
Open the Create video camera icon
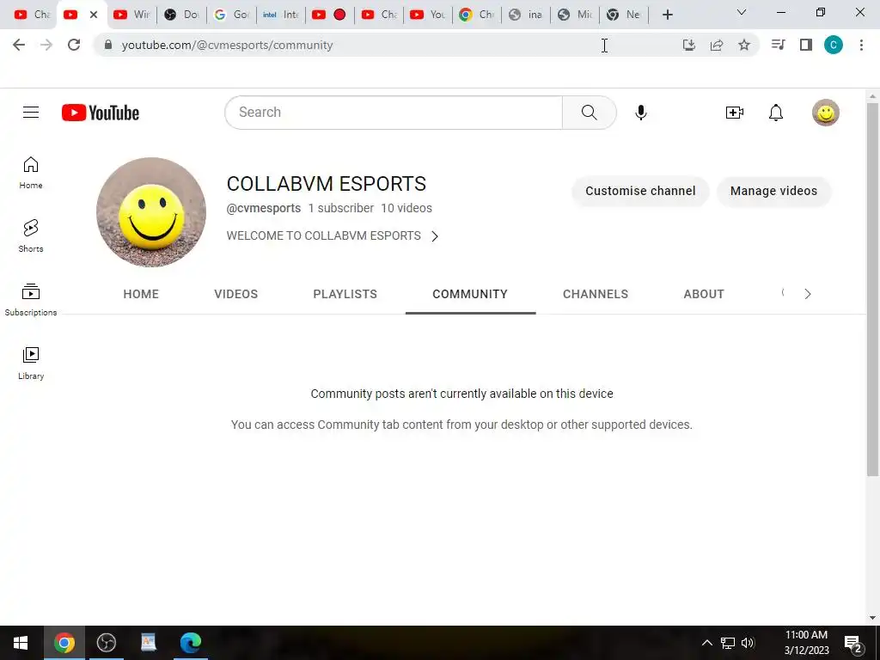coord(734,113)
